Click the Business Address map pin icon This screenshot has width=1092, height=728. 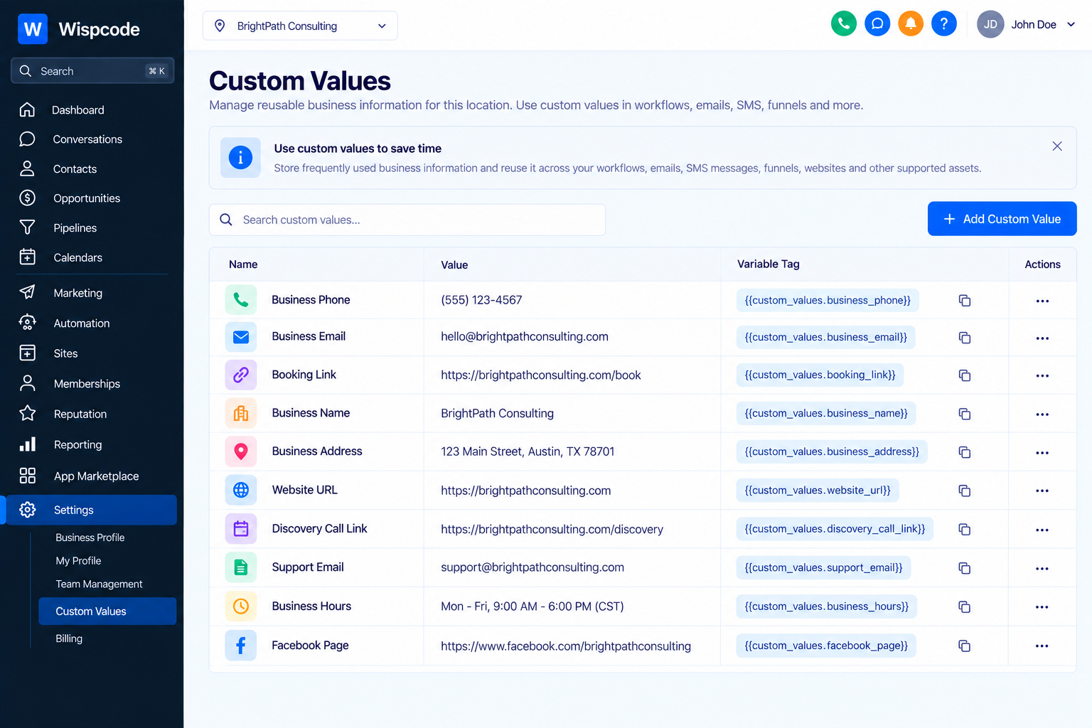[x=241, y=451]
